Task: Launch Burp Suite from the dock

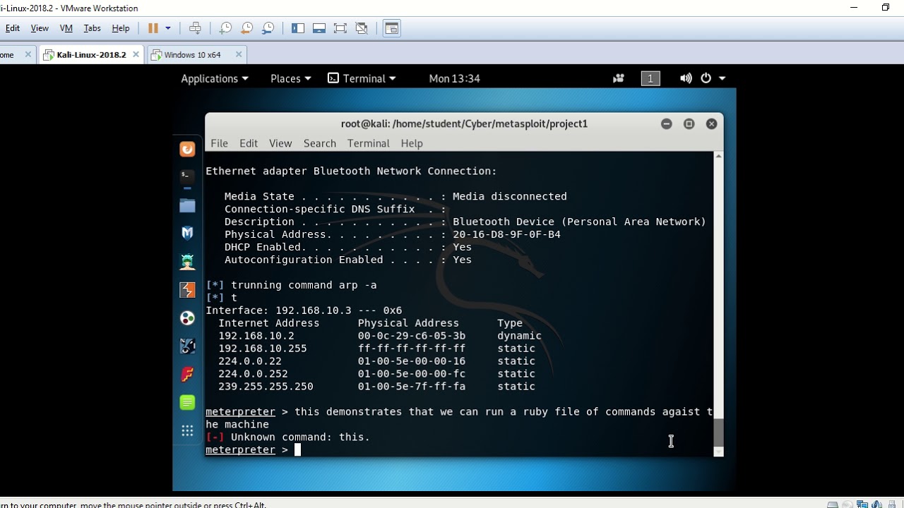Action: (187, 290)
